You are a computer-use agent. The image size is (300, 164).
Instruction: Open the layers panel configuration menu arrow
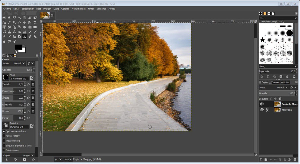point(296,82)
